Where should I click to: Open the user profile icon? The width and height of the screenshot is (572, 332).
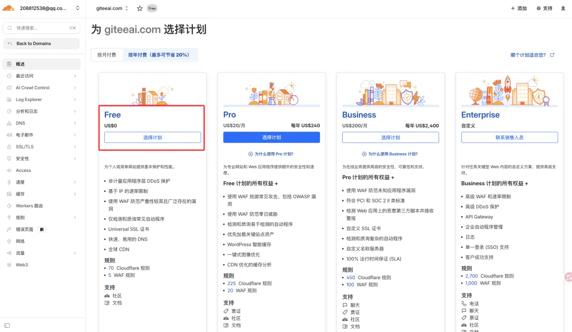coord(563,8)
